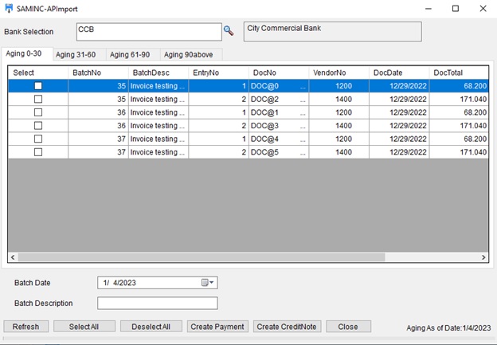497x345 pixels.
Task: Tick the Select checkbox for DOC@4
Action: coord(38,139)
